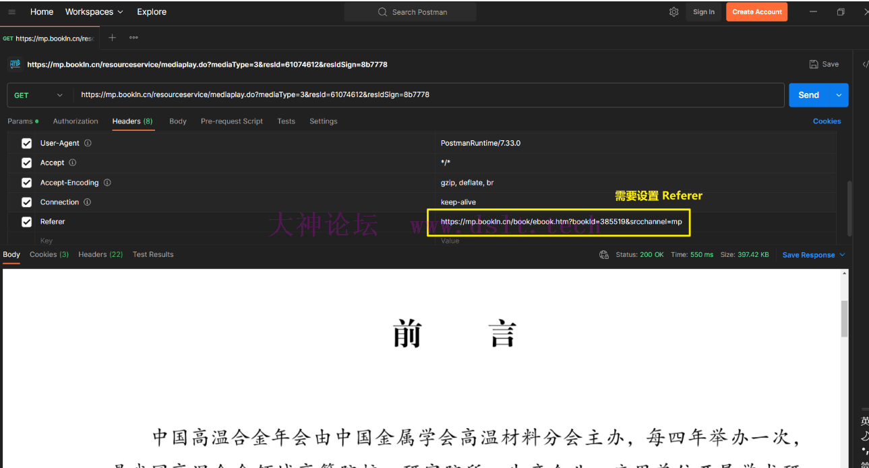Click the Save Response link
869x468 pixels.
pyautogui.click(x=808, y=255)
